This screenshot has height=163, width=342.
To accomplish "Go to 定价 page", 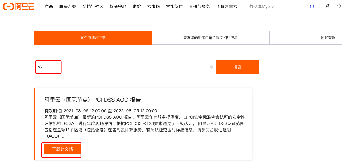I will (137, 6).
